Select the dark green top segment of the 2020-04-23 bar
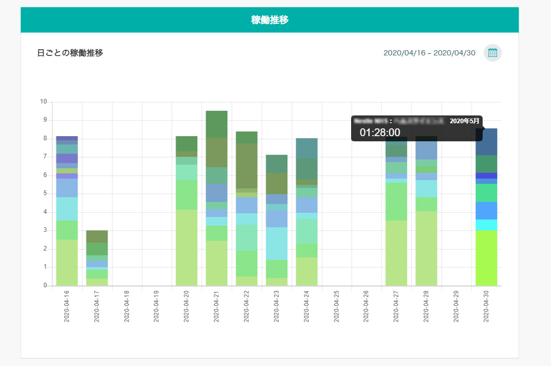The image size is (551, 366). pos(277,164)
